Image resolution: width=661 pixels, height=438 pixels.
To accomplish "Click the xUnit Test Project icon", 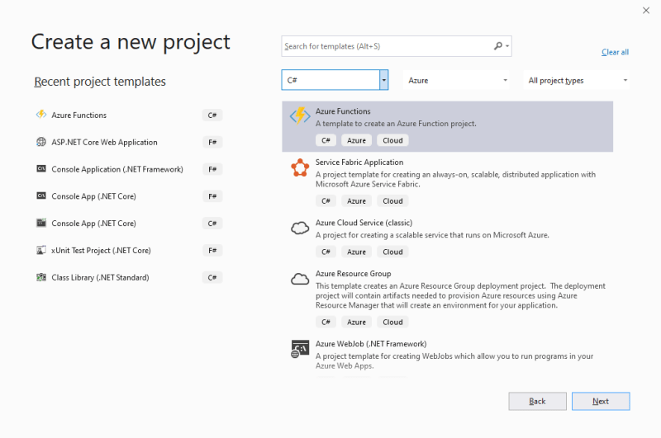I will [40, 250].
